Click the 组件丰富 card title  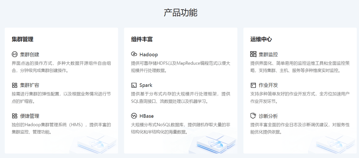tap(142, 39)
